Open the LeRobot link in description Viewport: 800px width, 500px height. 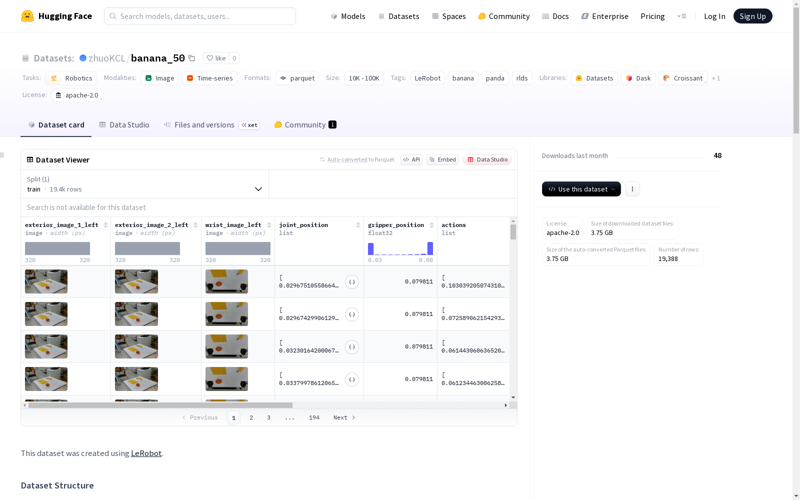(x=146, y=453)
